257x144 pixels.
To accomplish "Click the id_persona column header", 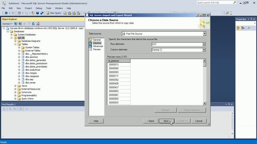I will [119, 61].
